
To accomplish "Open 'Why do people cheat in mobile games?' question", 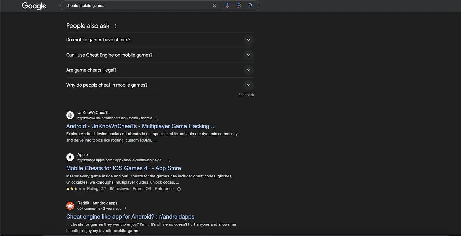I will (107, 85).
